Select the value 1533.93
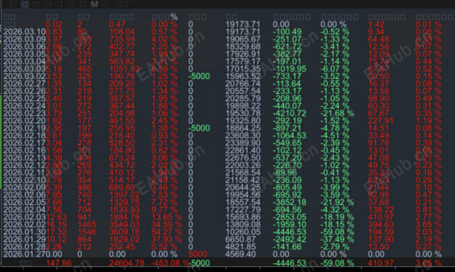455x272 pixels. (124, 210)
